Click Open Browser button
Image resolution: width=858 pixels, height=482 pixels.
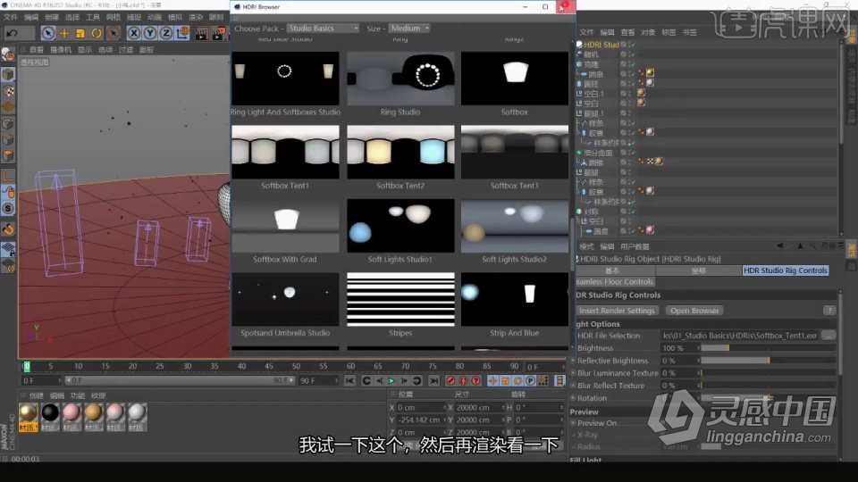pyautogui.click(x=694, y=311)
